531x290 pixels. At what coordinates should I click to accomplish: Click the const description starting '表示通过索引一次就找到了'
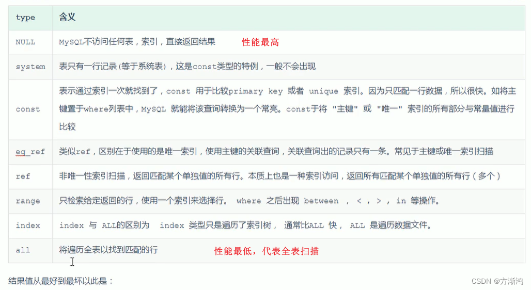pyautogui.click(x=288, y=109)
